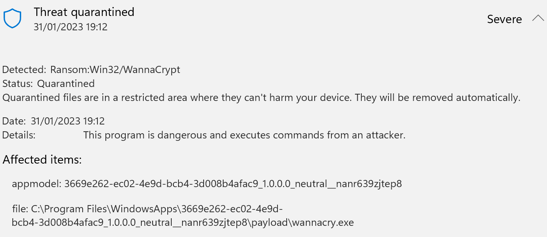Viewport: 547px width, 237px height.
Task: Click the Detected label
Action: tap(24, 70)
